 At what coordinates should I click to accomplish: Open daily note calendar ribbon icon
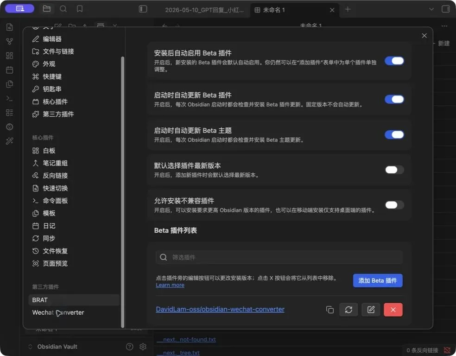point(10,70)
